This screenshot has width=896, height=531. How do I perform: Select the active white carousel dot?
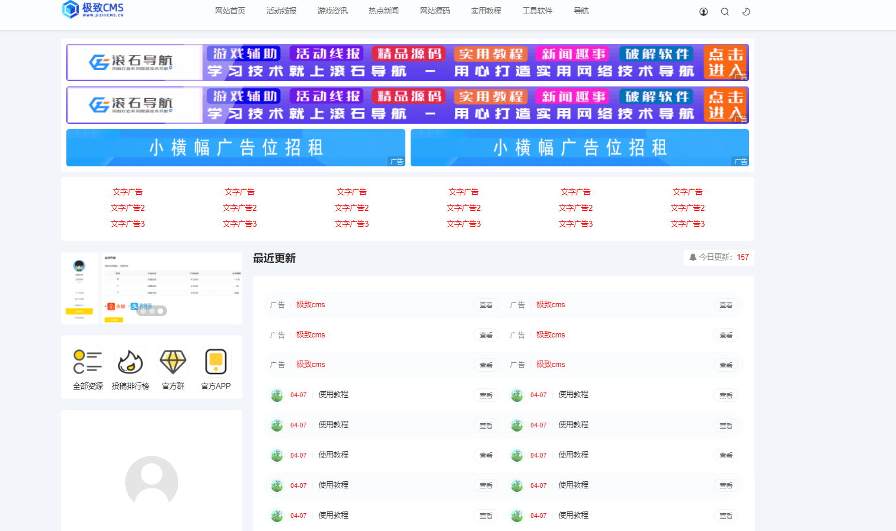[x=160, y=311]
